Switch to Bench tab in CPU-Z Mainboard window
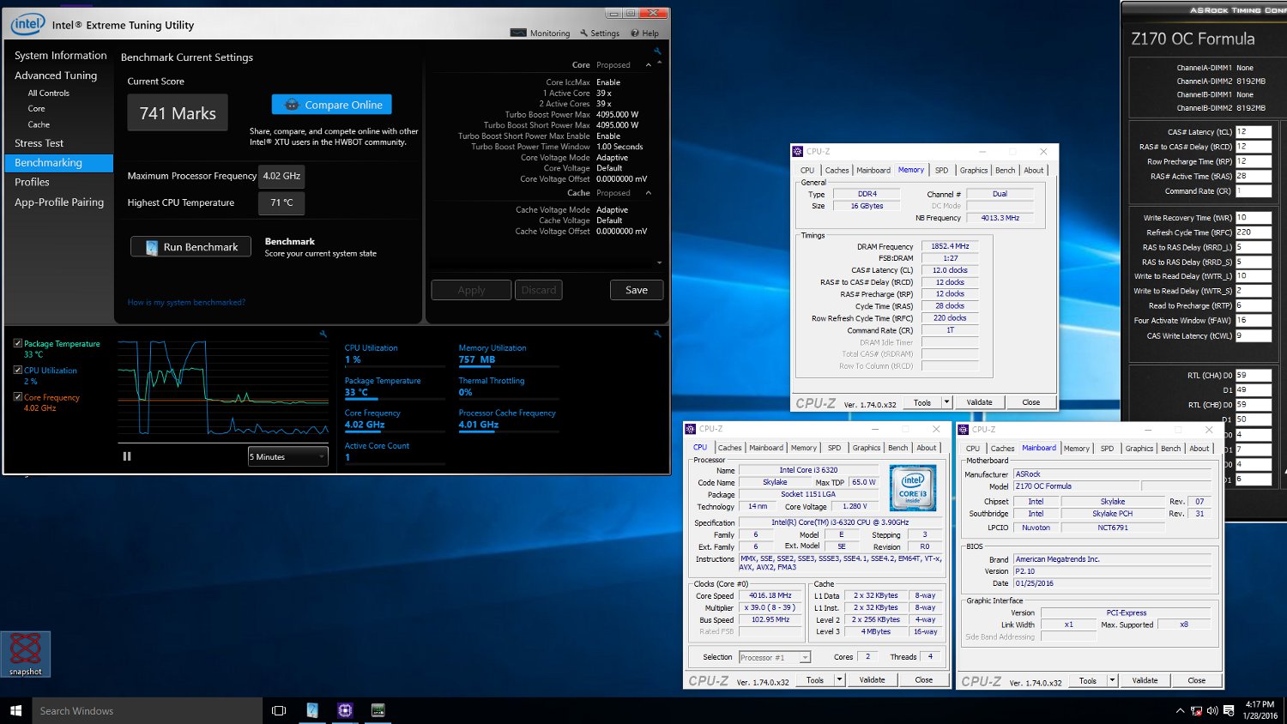Viewport: 1287px width, 724px height. [x=1170, y=448]
